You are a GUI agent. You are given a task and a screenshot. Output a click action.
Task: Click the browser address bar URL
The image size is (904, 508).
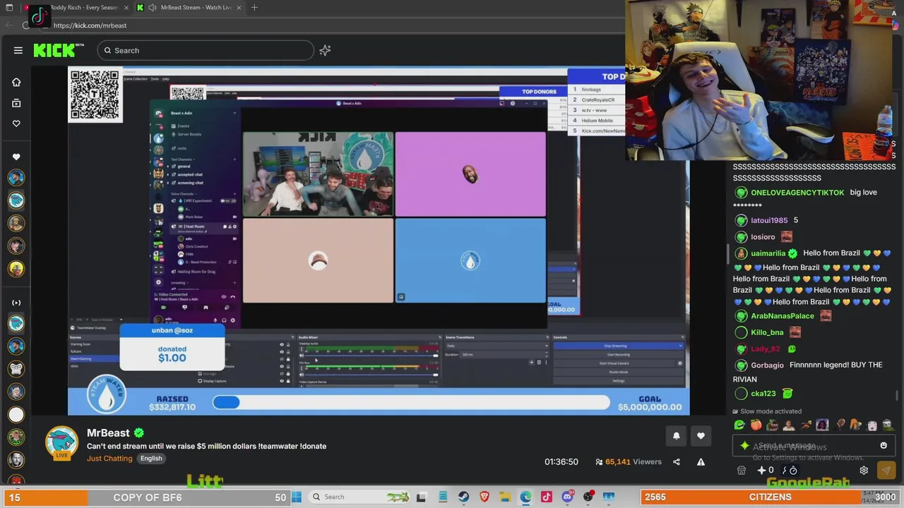click(90, 25)
